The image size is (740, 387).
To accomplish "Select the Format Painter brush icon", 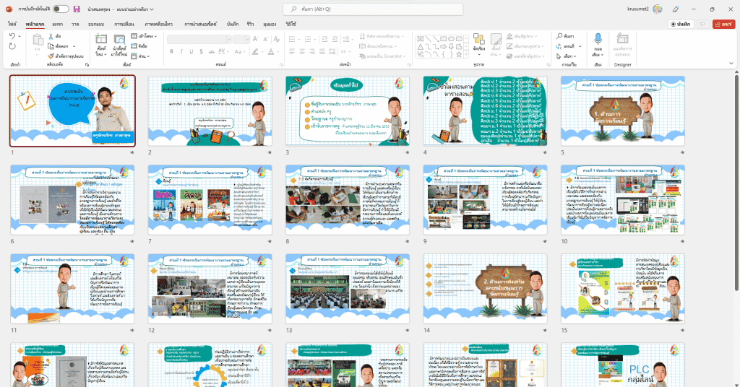I will pos(51,56).
